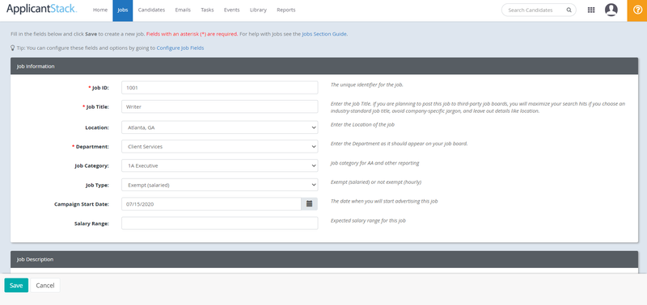This screenshot has width=647, height=305.
Task: Click the Job Information section header
Action: (x=324, y=66)
